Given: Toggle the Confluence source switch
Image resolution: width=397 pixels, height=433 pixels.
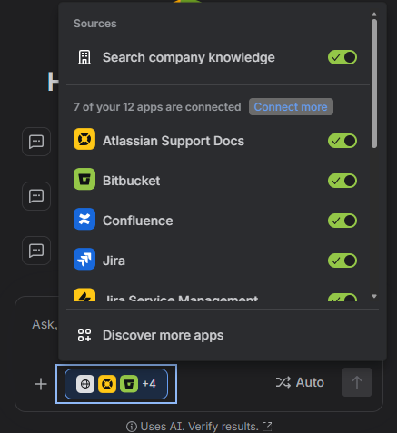Looking at the screenshot, I should tap(342, 221).
